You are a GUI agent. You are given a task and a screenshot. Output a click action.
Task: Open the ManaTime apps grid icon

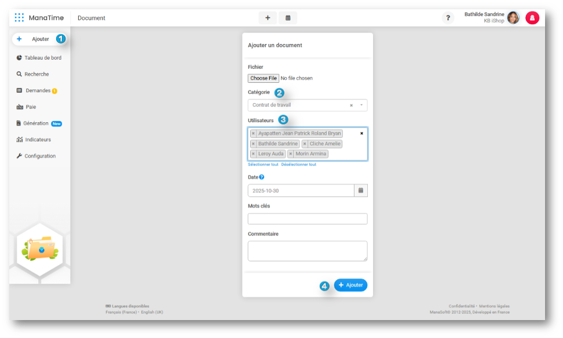click(19, 18)
